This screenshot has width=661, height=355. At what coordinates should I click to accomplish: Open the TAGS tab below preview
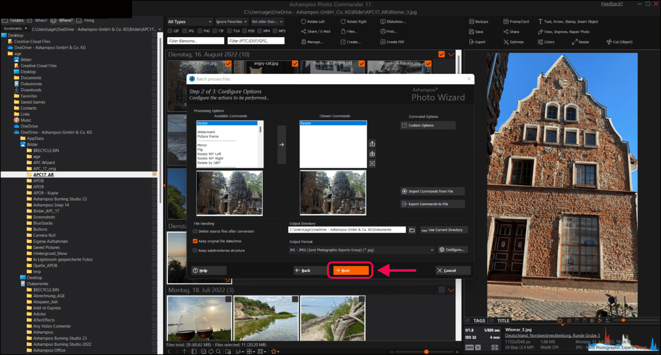click(x=476, y=320)
